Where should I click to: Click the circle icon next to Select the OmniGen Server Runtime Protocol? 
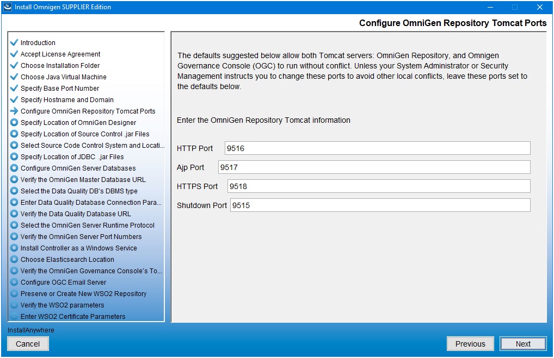point(14,225)
